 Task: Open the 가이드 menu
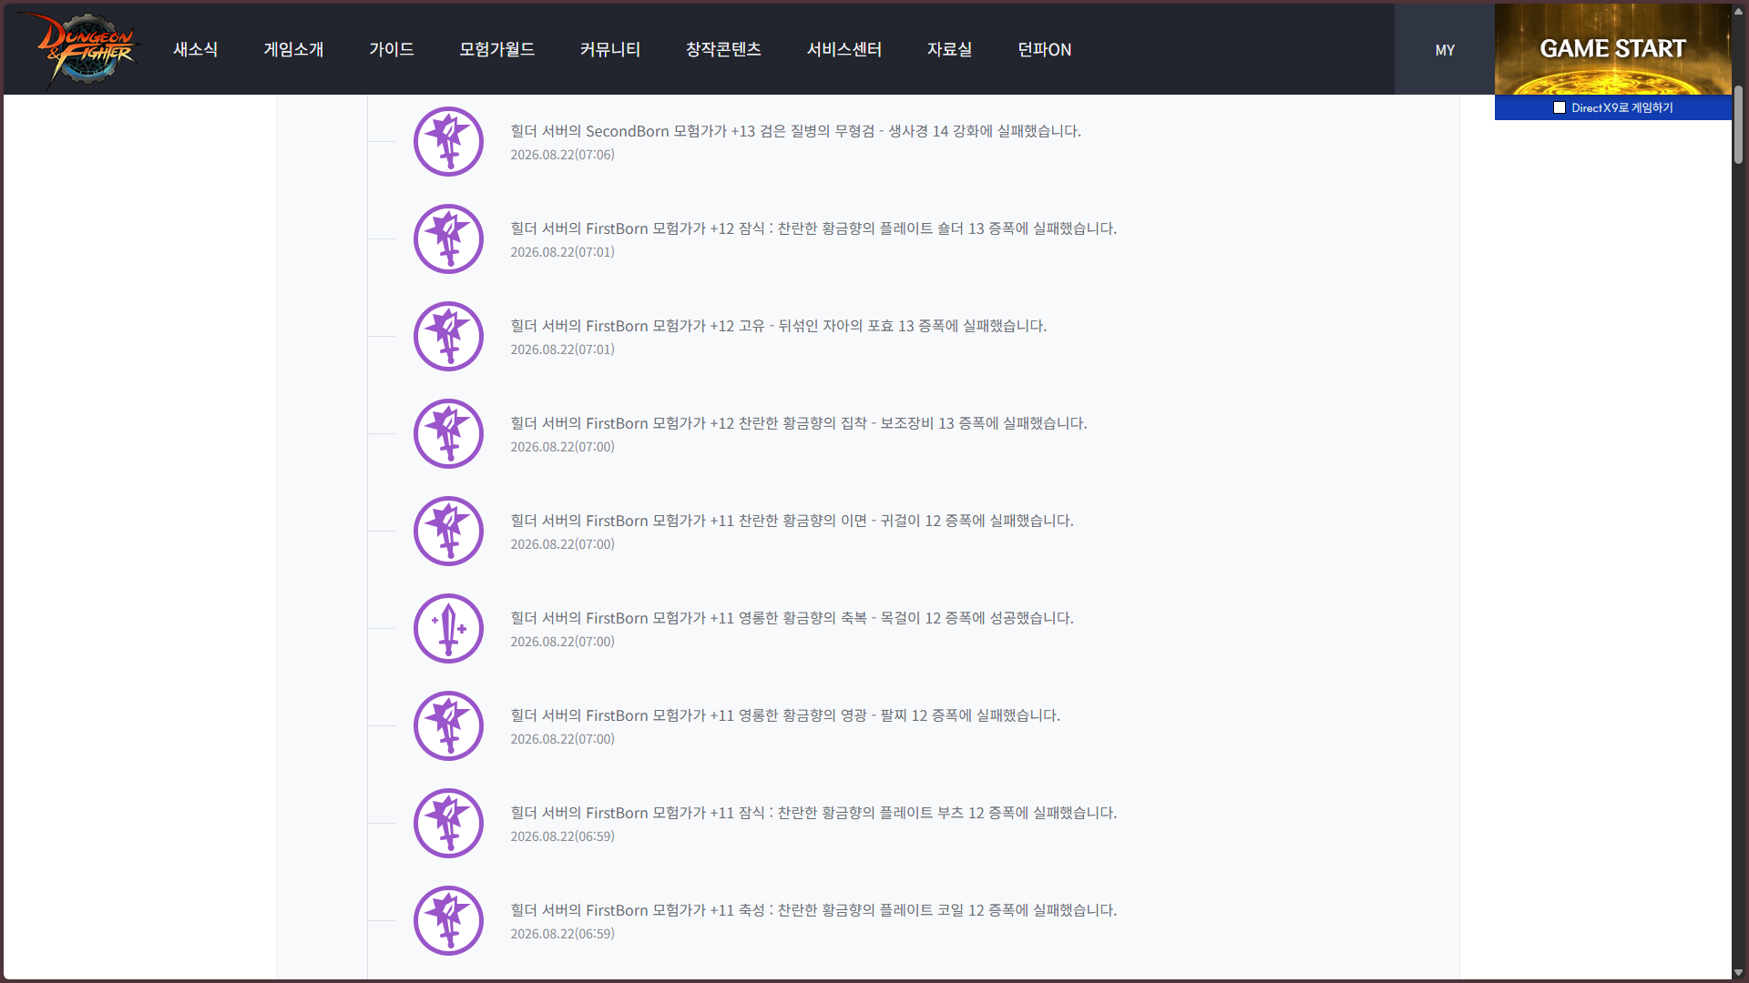tap(392, 49)
